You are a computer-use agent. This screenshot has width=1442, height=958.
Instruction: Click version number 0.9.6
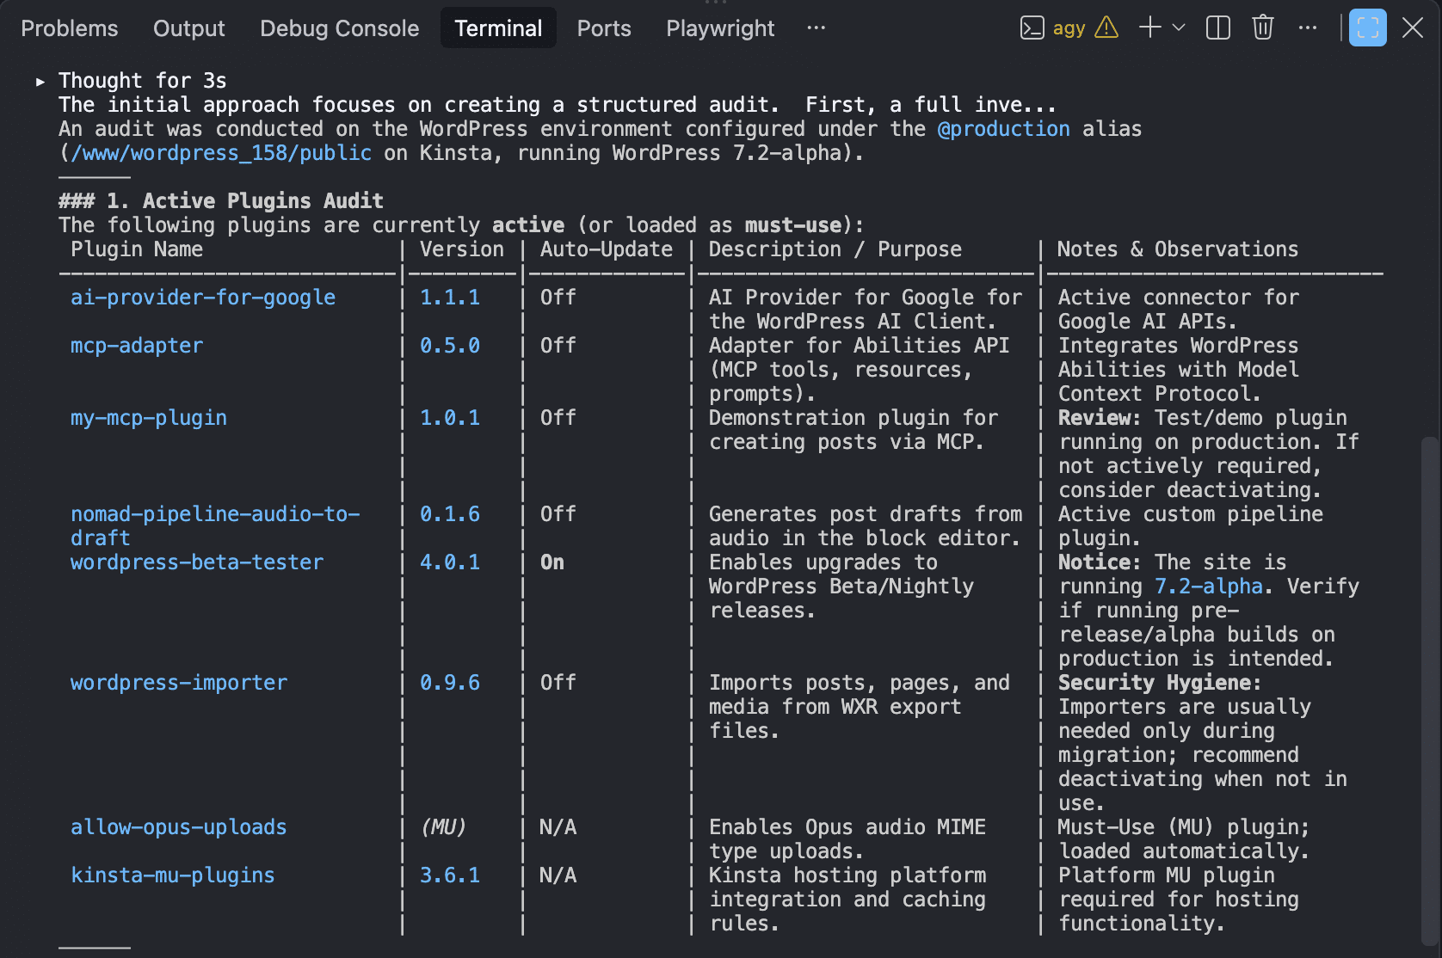point(450,683)
